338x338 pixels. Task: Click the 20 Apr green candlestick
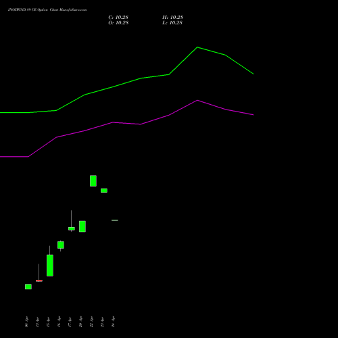pos(82,226)
